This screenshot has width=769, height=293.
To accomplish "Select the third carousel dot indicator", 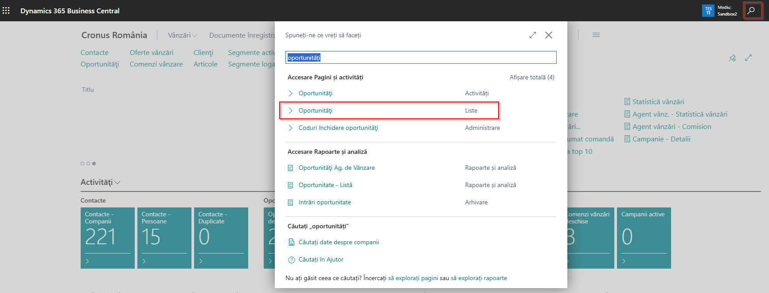I will [94, 164].
